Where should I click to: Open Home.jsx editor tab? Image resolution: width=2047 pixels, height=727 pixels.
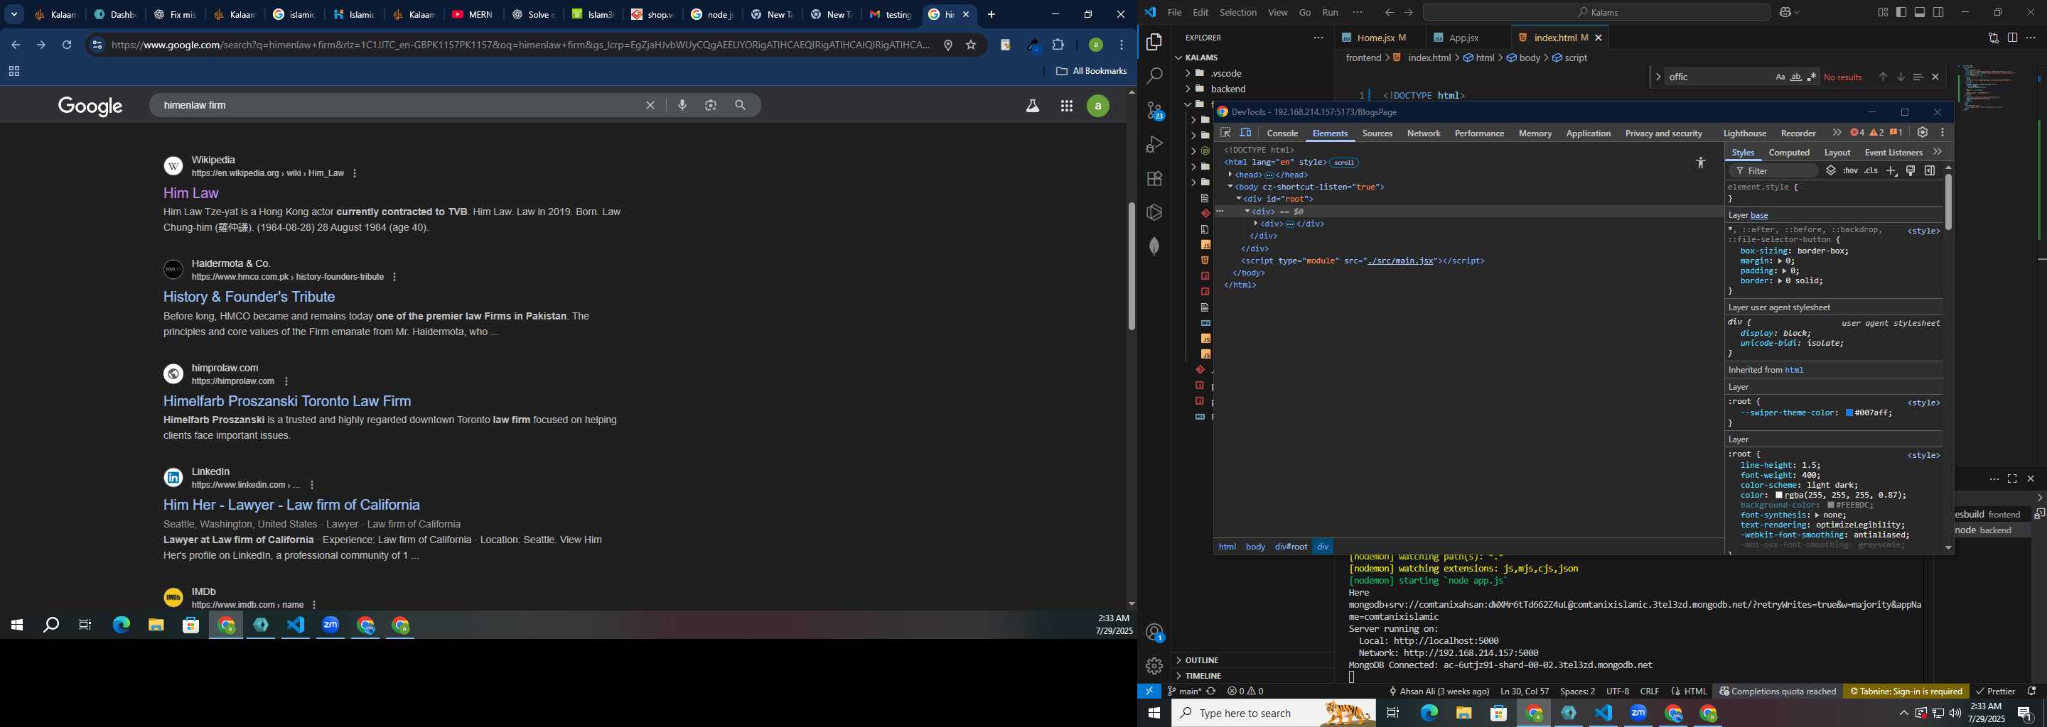click(x=1375, y=38)
